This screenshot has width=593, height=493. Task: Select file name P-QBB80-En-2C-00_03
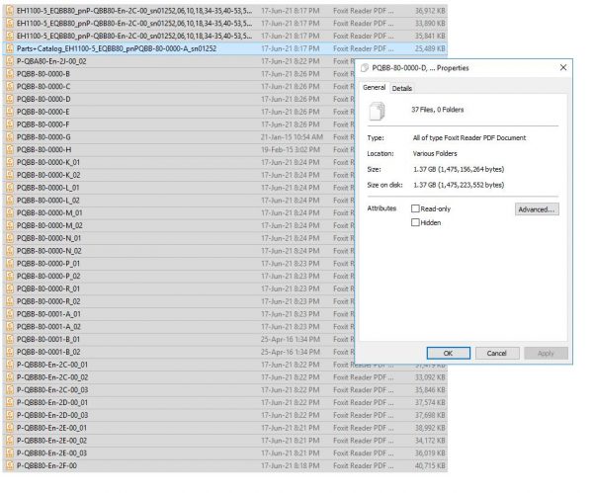coord(52,390)
